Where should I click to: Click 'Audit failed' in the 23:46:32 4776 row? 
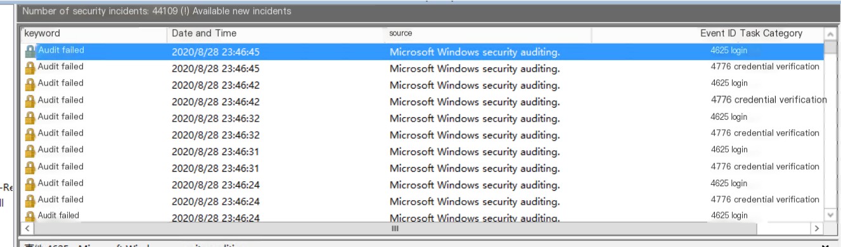tap(60, 133)
